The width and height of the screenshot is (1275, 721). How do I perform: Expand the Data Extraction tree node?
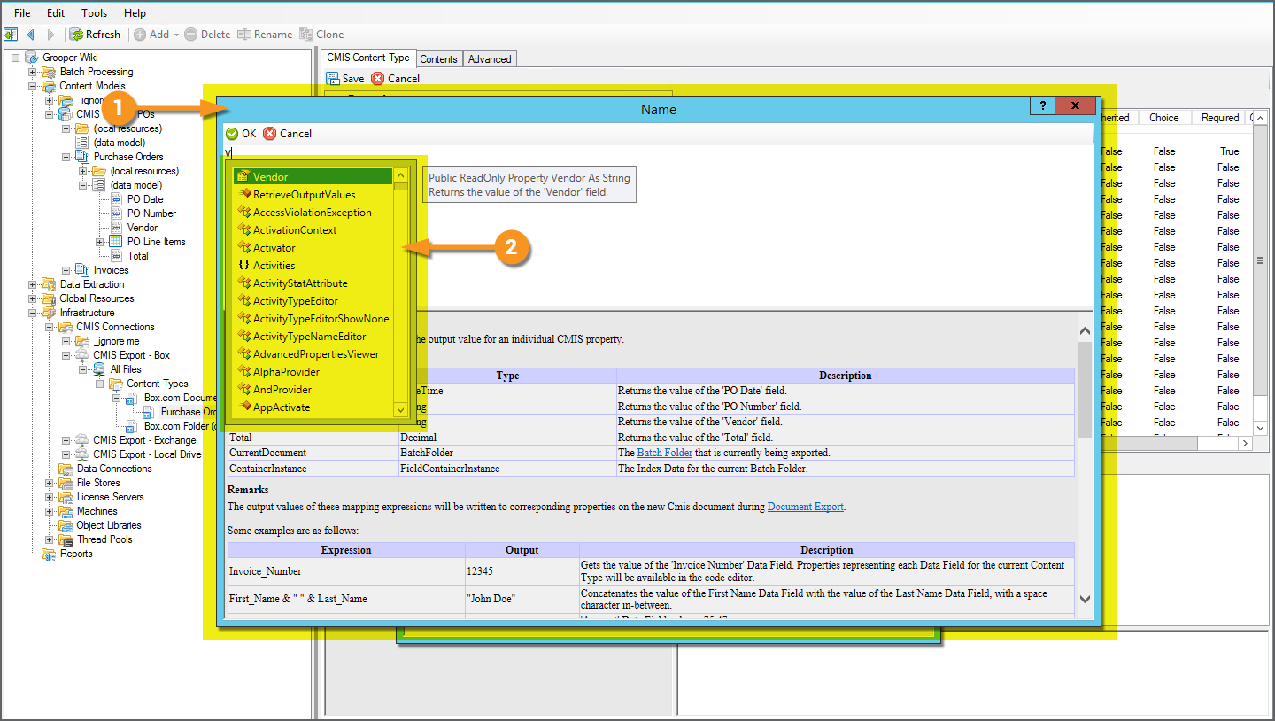click(x=33, y=284)
